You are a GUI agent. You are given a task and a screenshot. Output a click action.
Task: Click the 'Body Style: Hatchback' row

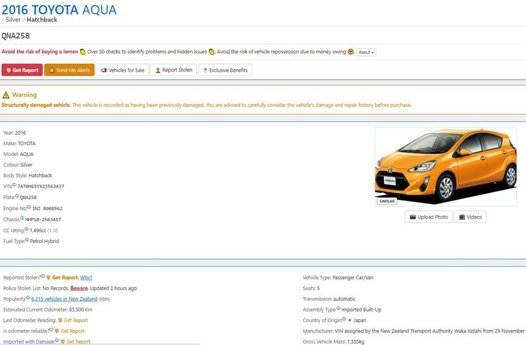click(28, 175)
